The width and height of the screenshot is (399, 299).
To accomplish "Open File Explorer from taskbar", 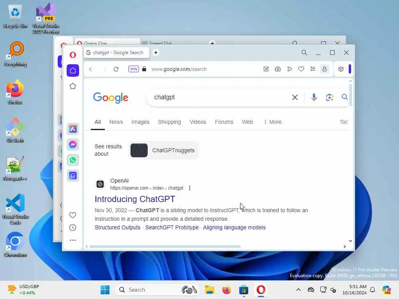I will pyautogui.click(x=209, y=290).
